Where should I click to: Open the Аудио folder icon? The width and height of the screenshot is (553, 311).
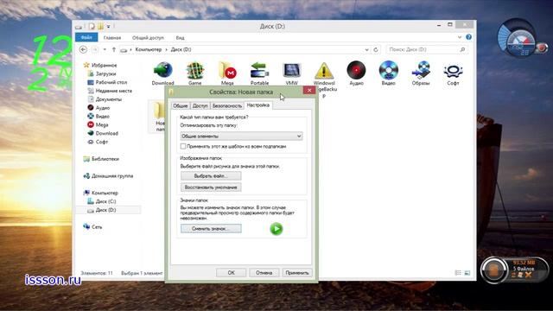(356, 70)
